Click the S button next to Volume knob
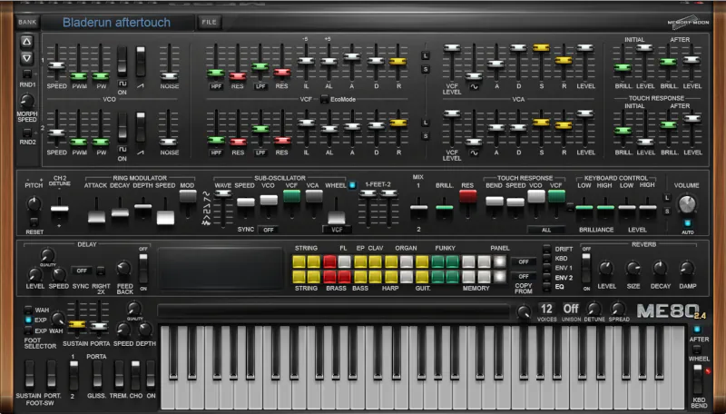The height and width of the screenshot is (414, 726). (667, 212)
